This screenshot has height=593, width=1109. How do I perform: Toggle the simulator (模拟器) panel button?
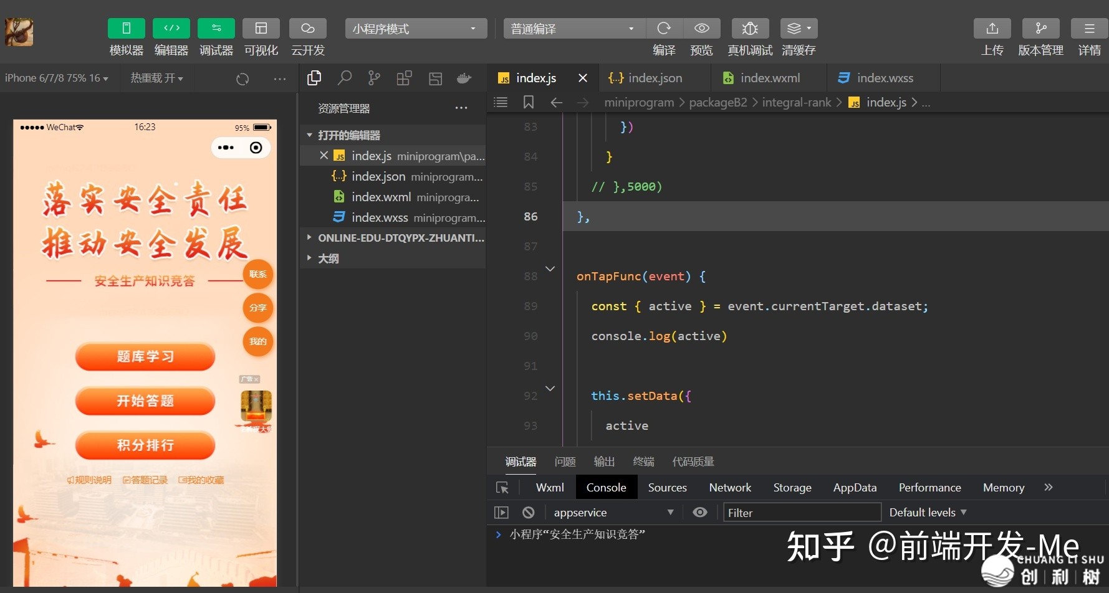(127, 29)
